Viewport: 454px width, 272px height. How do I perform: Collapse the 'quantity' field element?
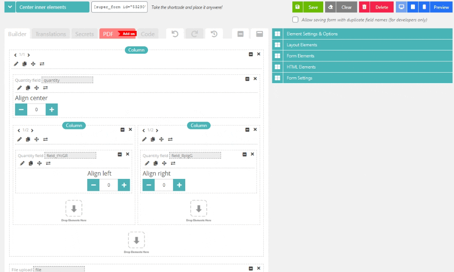(247, 79)
